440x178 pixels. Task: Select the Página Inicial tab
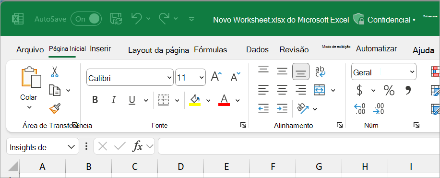tap(67, 48)
